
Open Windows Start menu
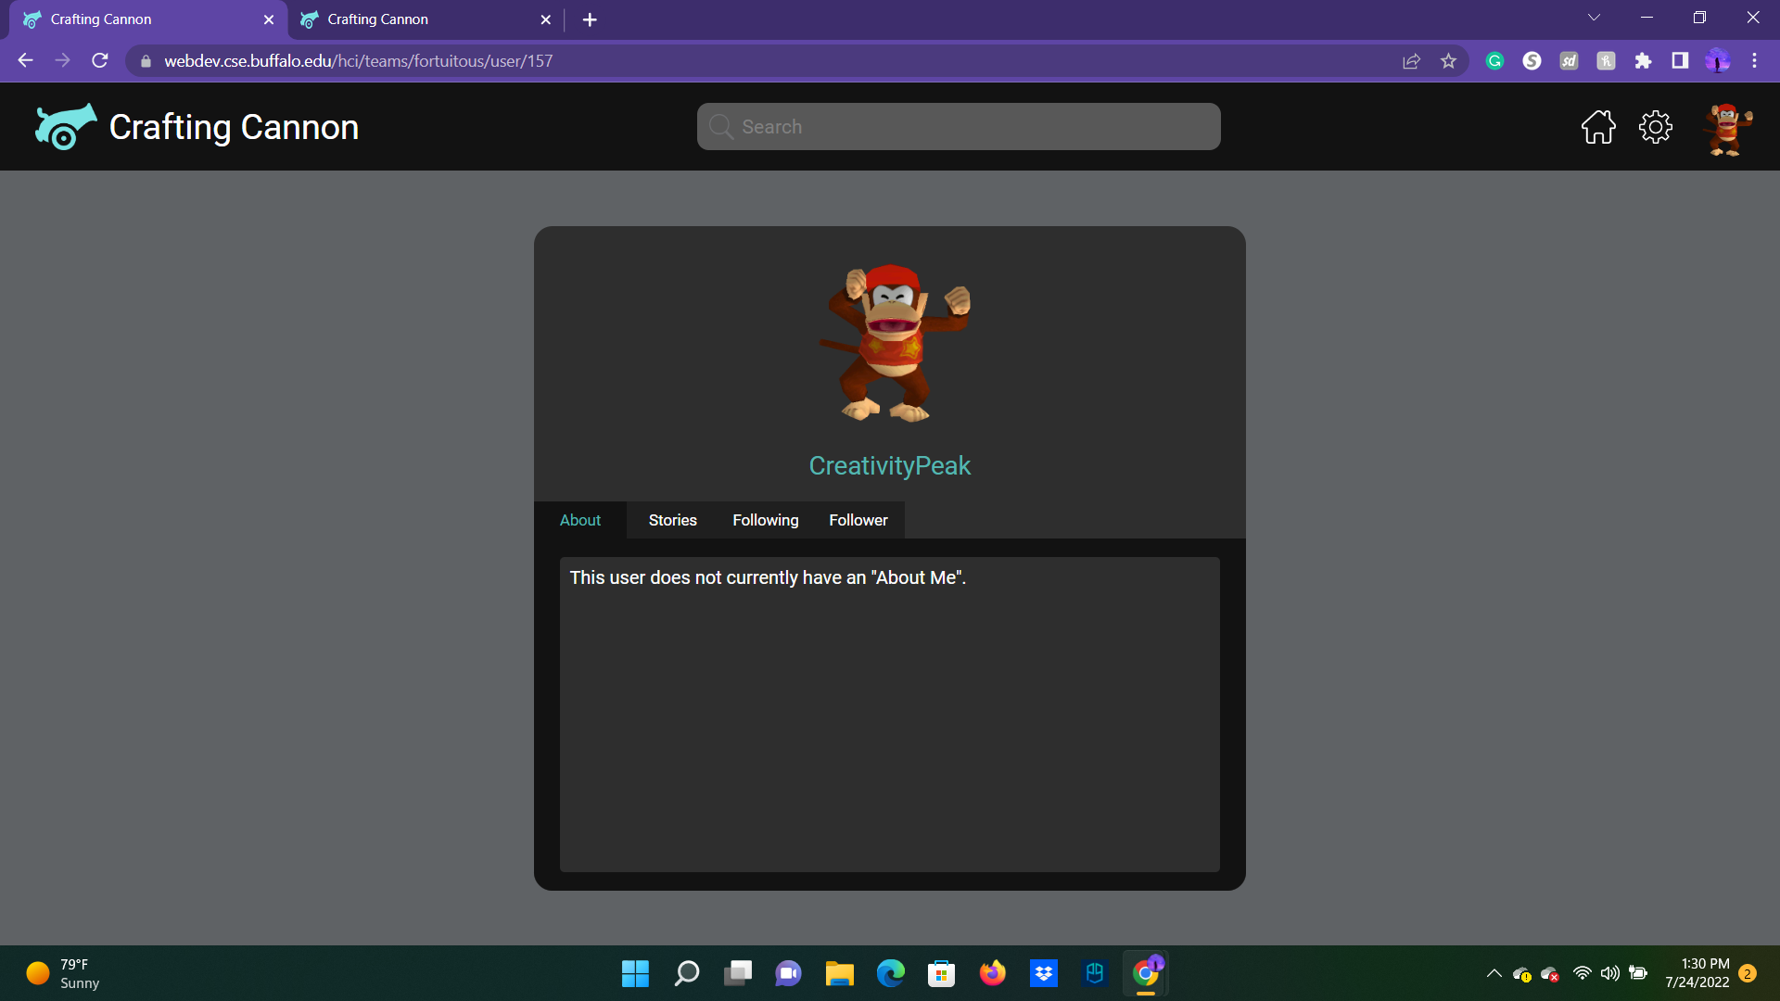coord(635,973)
